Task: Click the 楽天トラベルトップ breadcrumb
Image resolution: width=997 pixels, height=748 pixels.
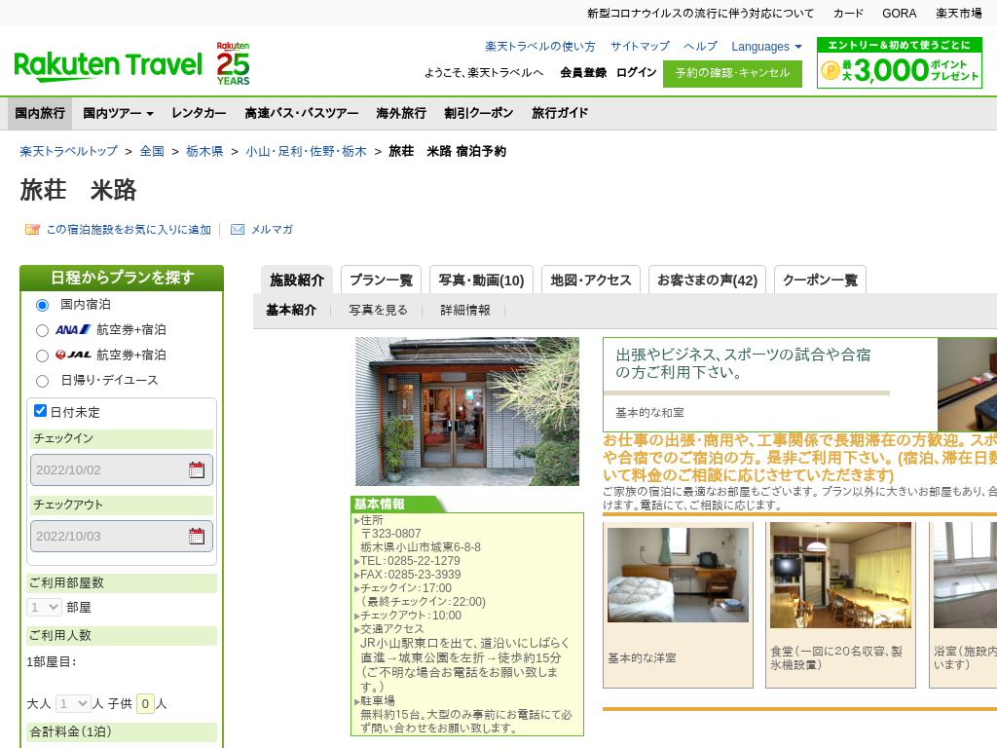Action: tap(69, 151)
